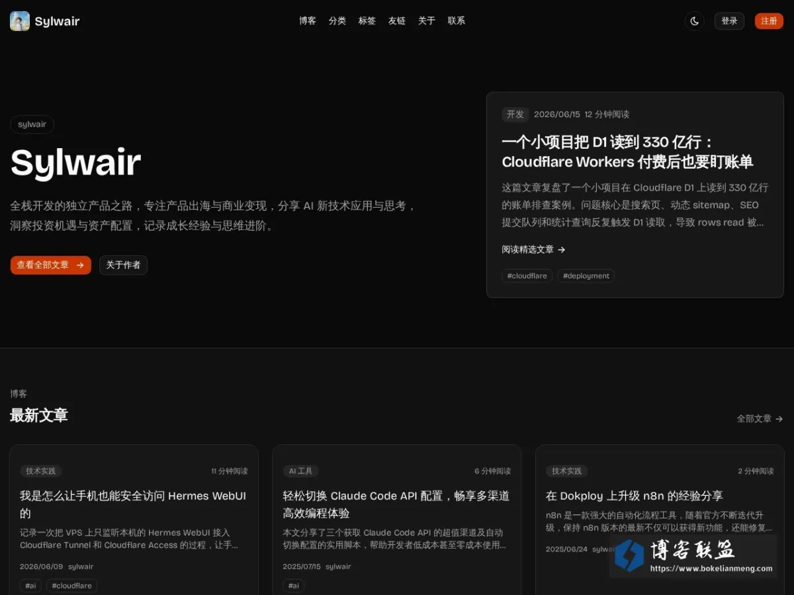
Task: Click the 关于作者 button
Action: click(x=123, y=265)
